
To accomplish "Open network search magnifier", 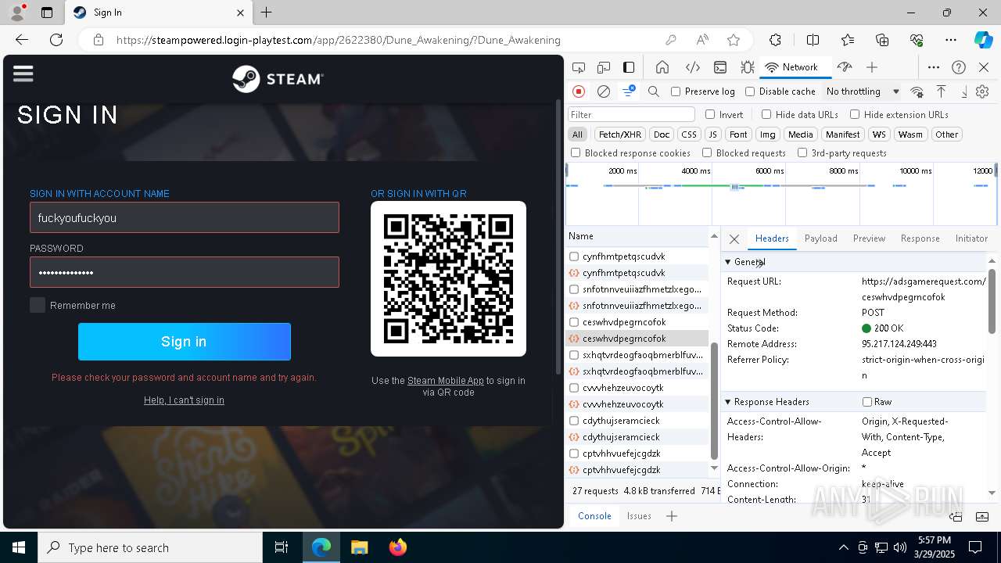I will pos(654,91).
